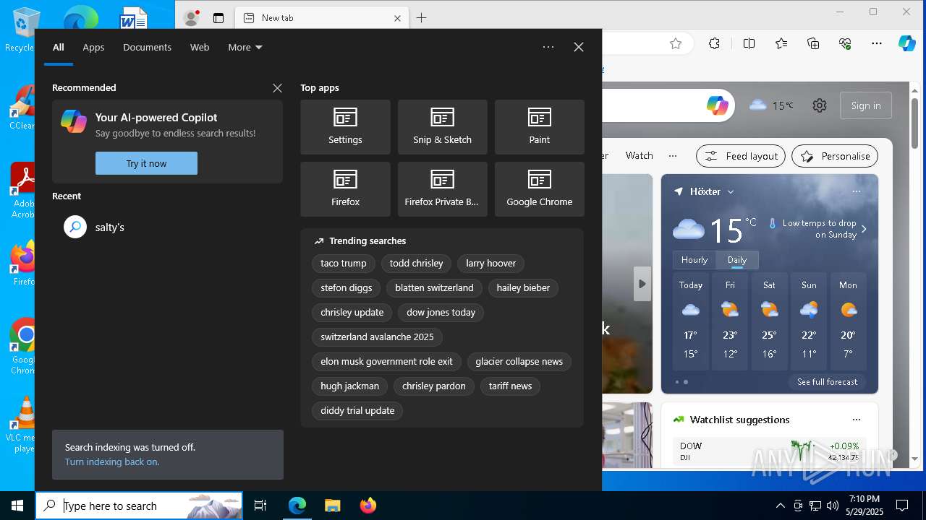This screenshot has width=926, height=520.
Task: Open Edge Favorites list icon
Action: coord(781,43)
